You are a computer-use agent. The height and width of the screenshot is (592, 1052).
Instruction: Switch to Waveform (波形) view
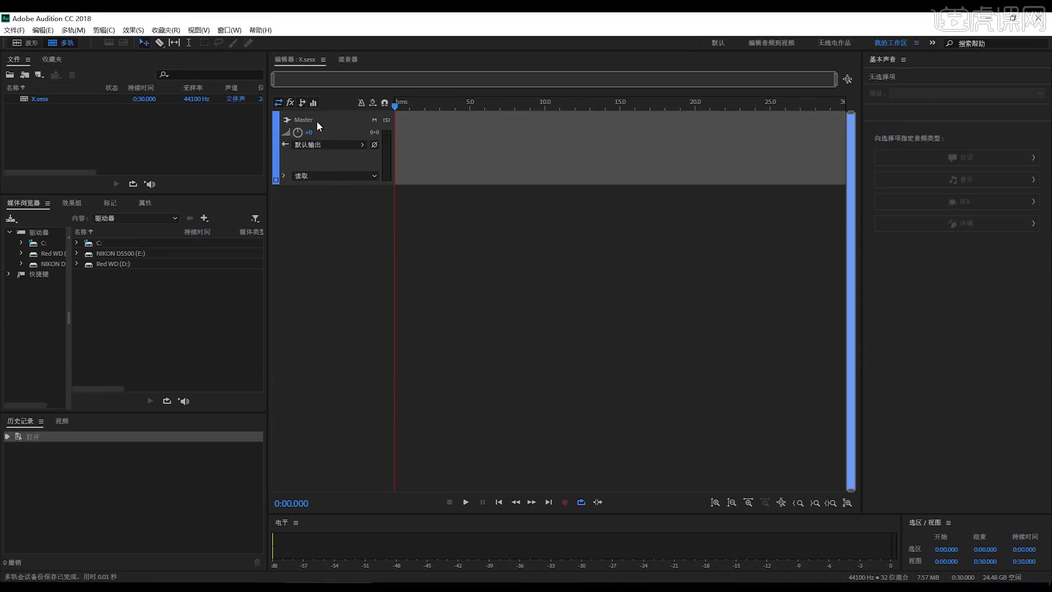click(x=25, y=43)
